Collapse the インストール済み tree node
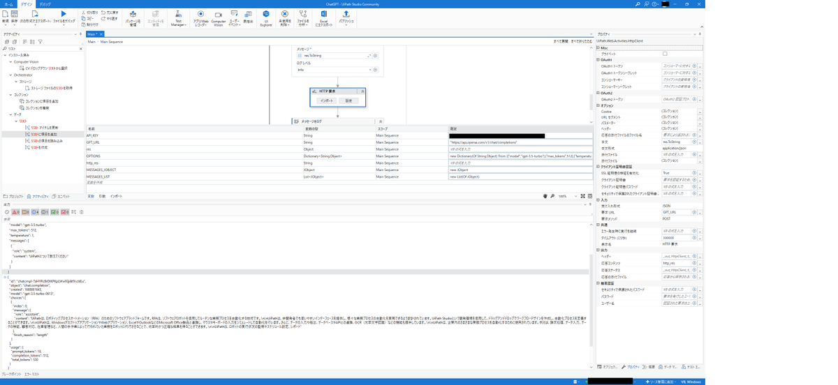838x385 pixels. point(6,55)
